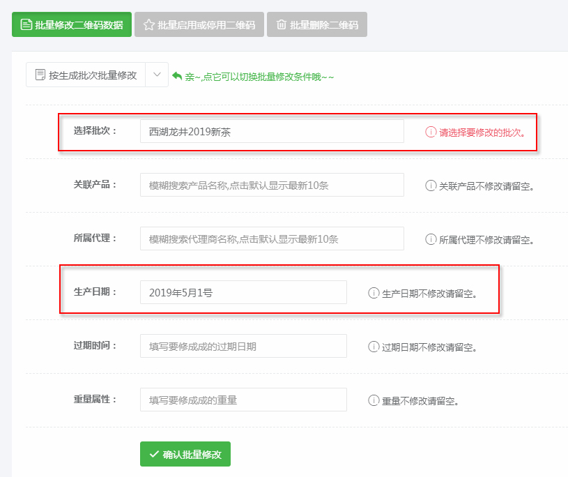Click the trash icon on 批量删除二维码 tab
The height and width of the screenshot is (477, 568).
(x=282, y=24)
